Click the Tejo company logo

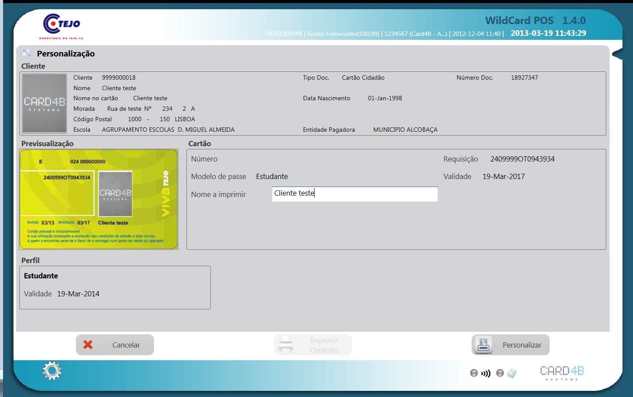point(62,26)
